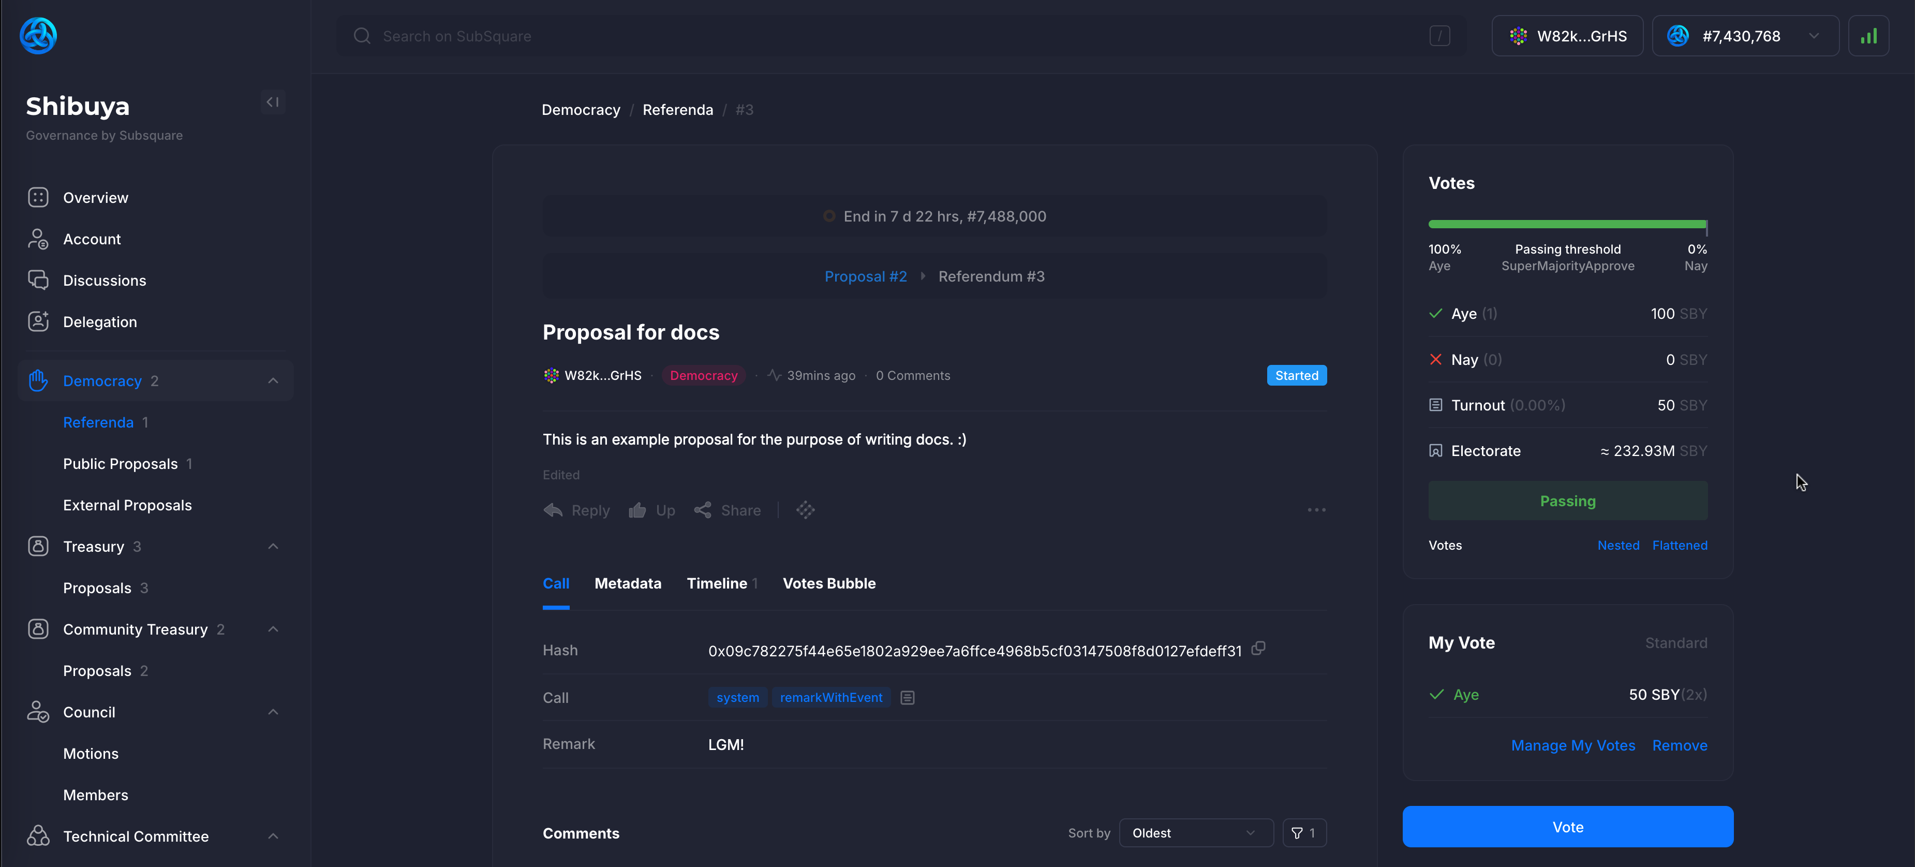Copy the proposal hash with copy icon
The height and width of the screenshot is (867, 1915).
click(x=1258, y=649)
